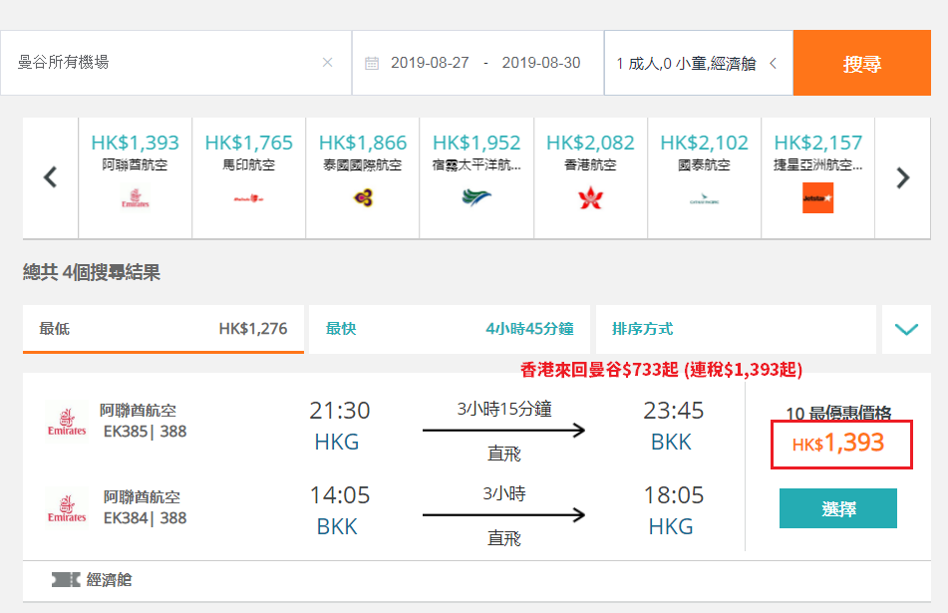Click return departure time 14:05
This screenshot has width=948, height=613.
click(339, 495)
